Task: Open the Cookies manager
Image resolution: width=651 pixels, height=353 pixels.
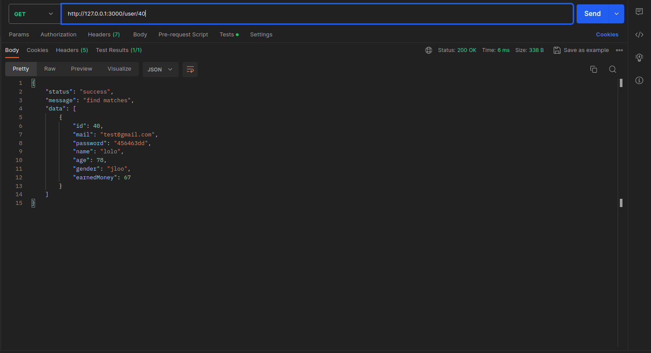Action: [607, 34]
